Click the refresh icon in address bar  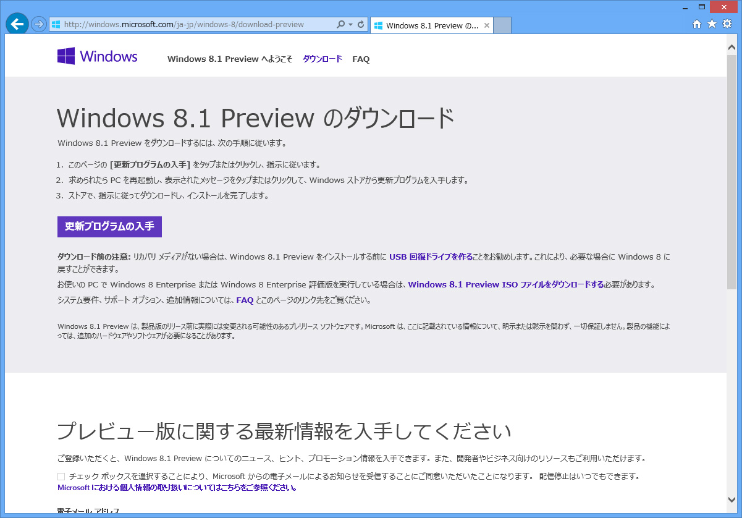[361, 25]
